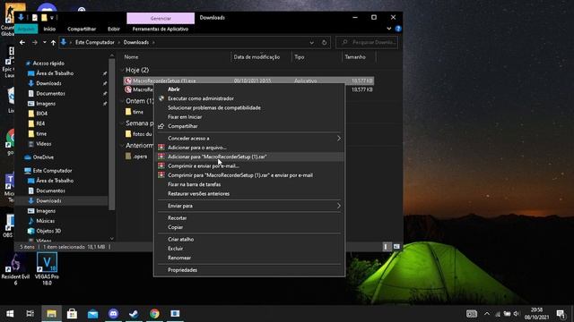Sort by Tamanho column header
574x322 pixels.
point(355,57)
